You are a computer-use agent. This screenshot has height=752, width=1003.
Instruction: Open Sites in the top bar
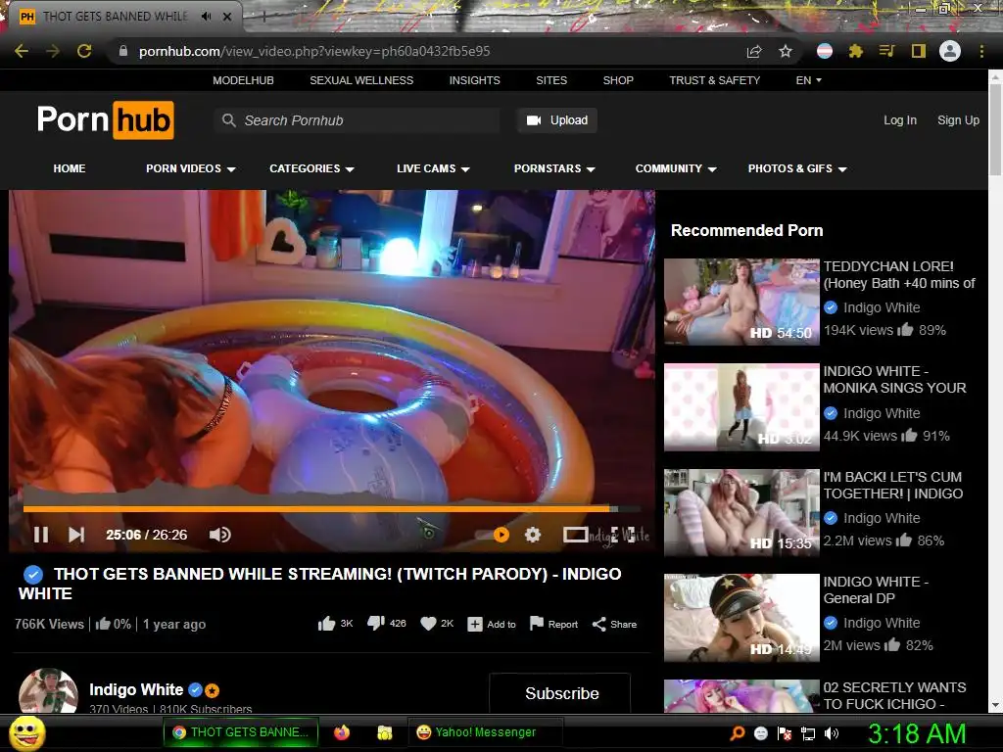tap(551, 80)
